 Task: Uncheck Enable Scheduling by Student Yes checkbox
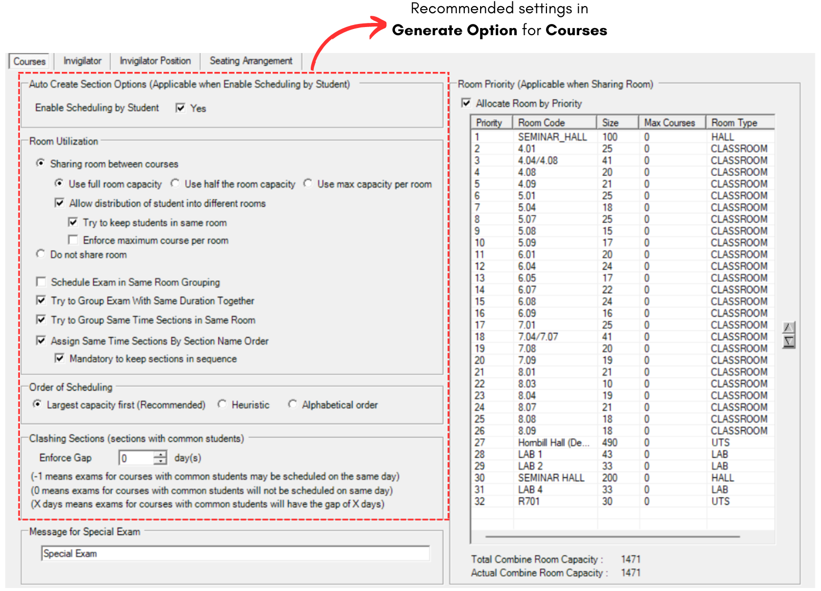pos(180,108)
